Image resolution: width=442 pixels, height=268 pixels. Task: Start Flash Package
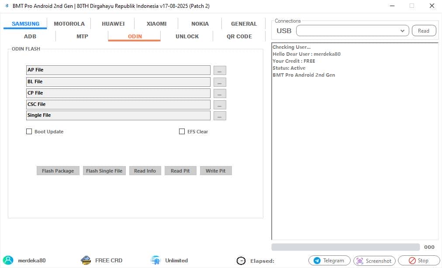(58, 171)
